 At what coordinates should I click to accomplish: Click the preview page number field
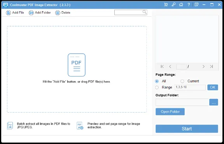coord(181,67)
